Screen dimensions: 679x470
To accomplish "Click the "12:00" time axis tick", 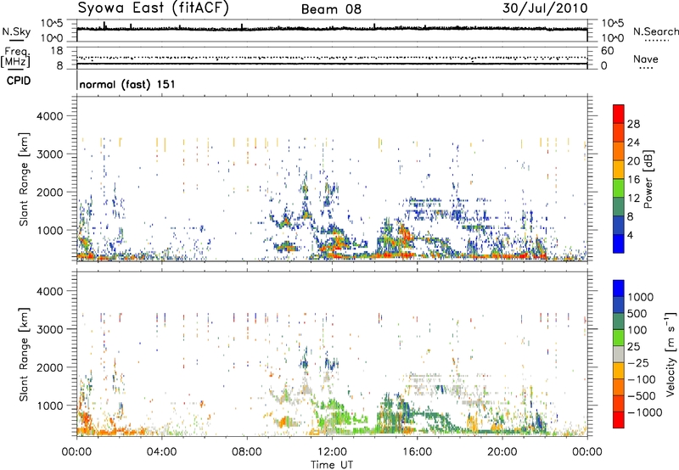I will coord(332,452).
